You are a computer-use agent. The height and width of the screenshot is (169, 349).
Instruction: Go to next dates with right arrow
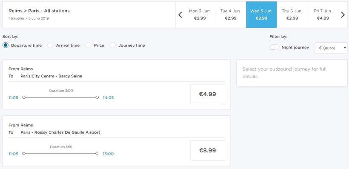tap(343, 15)
